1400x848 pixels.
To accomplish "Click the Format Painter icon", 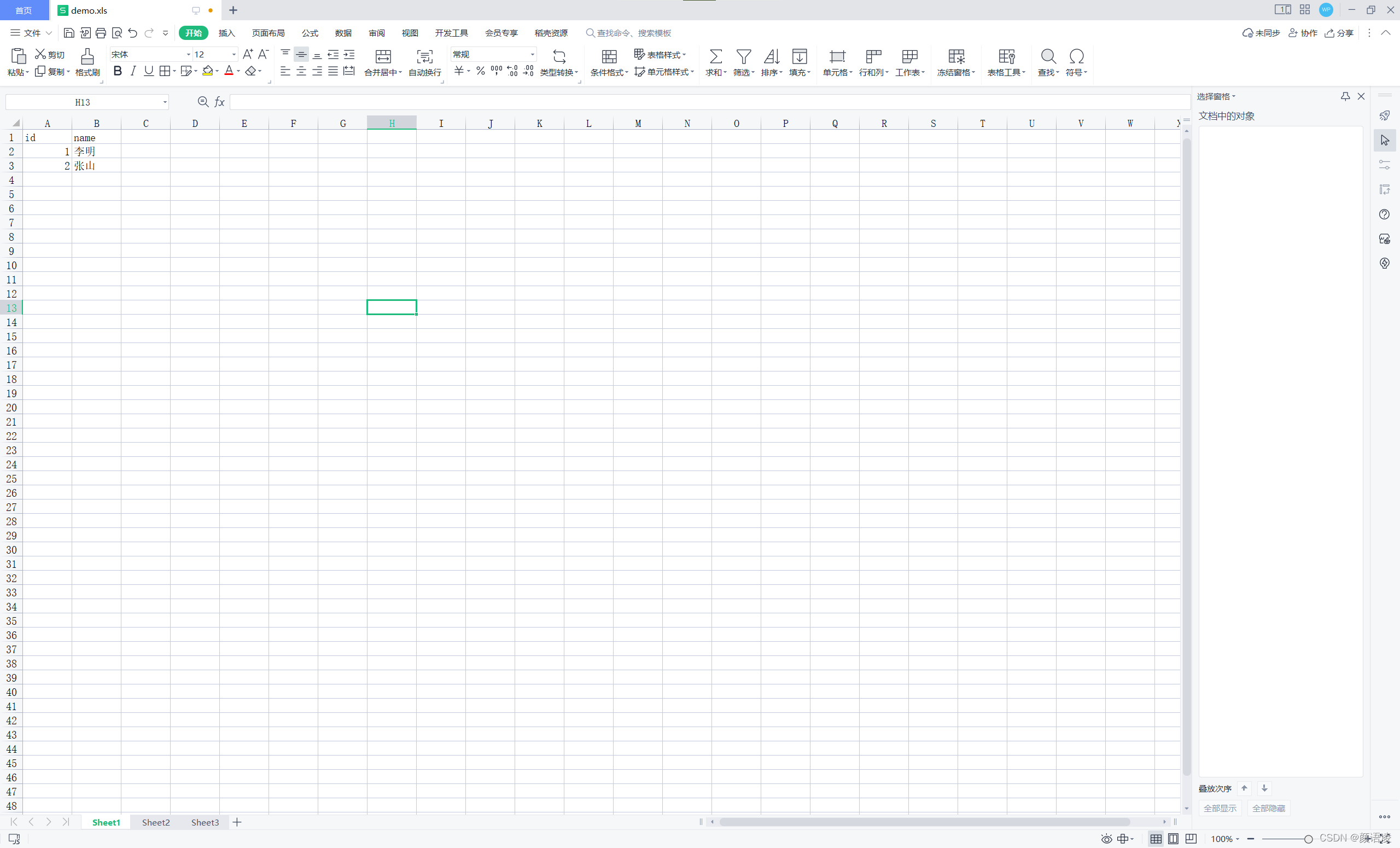I will 87,56.
